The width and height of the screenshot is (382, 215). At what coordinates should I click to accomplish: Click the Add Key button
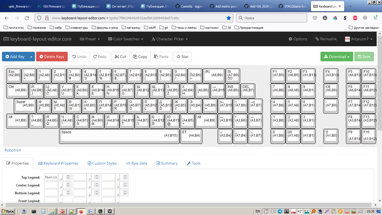(15, 57)
